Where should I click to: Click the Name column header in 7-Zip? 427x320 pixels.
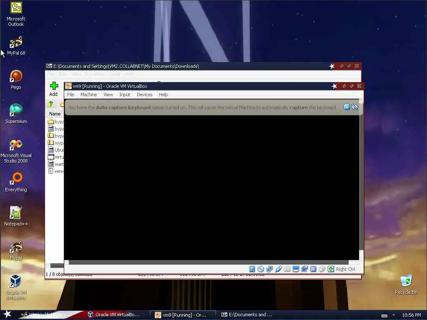pyautogui.click(x=55, y=114)
